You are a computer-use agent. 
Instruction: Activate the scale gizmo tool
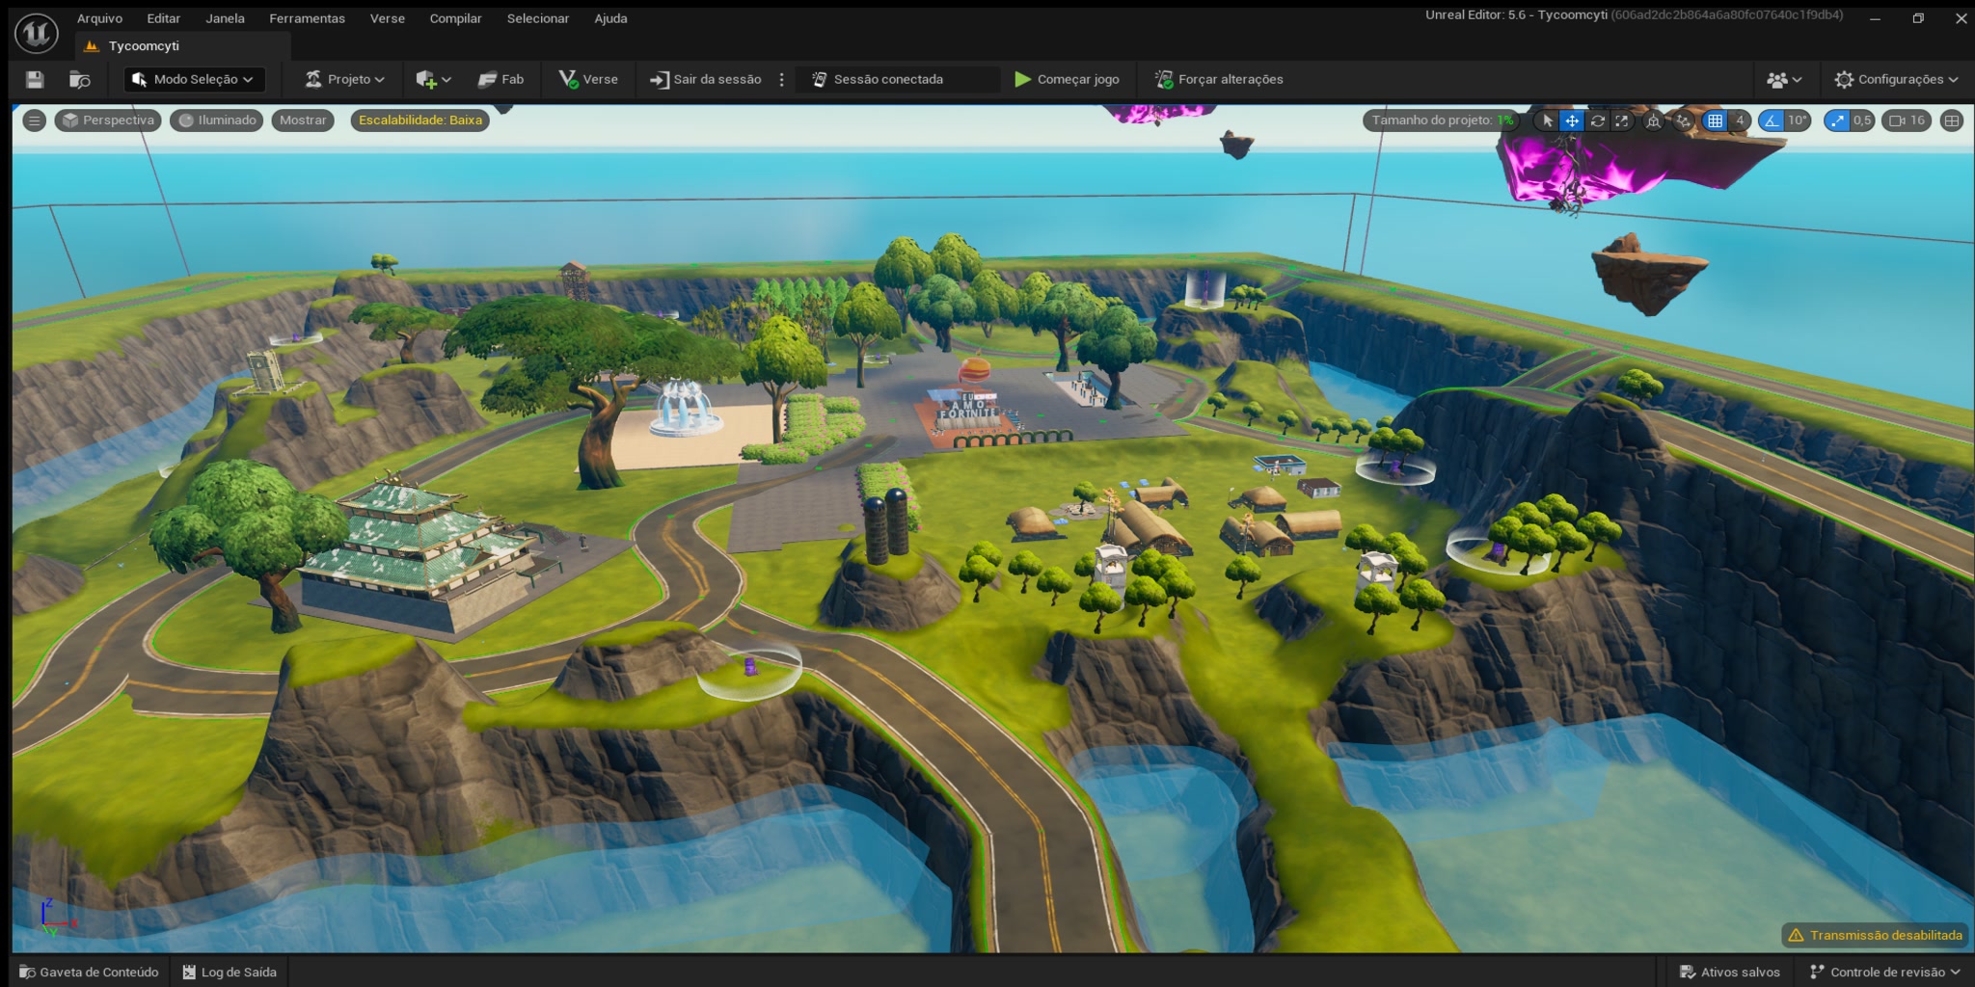pyautogui.click(x=1622, y=120)
